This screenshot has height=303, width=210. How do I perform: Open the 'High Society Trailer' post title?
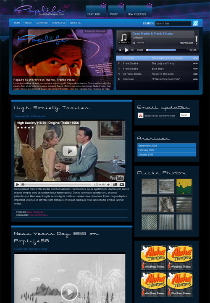click(52, 108)
